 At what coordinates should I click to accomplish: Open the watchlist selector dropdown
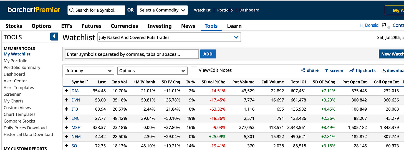click(x=169, y=37)
